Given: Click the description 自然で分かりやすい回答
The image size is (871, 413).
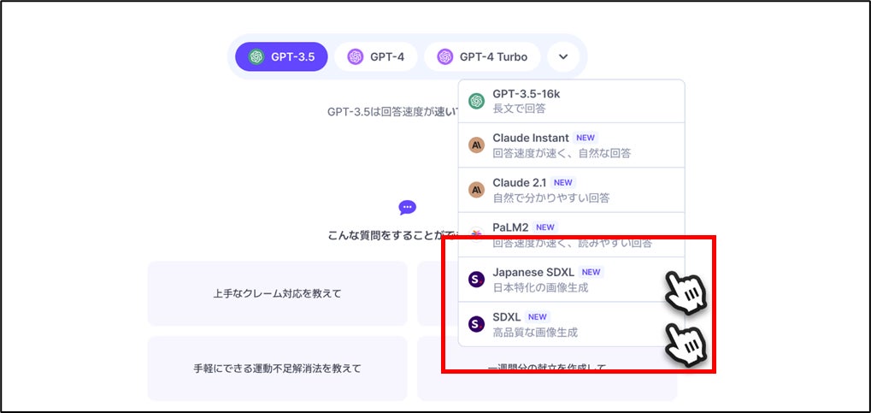Looking at the screenshot, I should (x=551, y=198).
